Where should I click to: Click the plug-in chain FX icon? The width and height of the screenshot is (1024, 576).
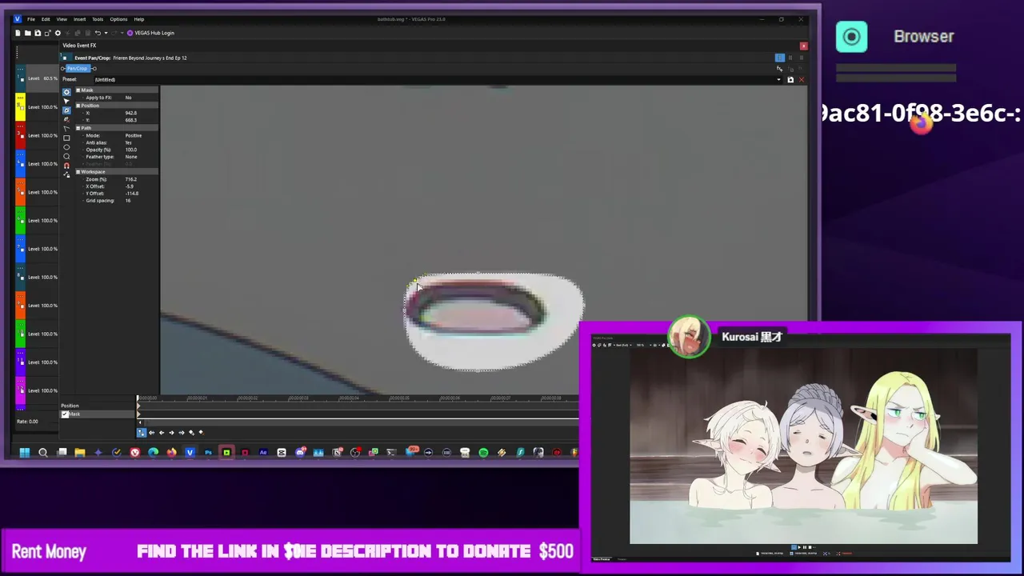pos(780,69)
